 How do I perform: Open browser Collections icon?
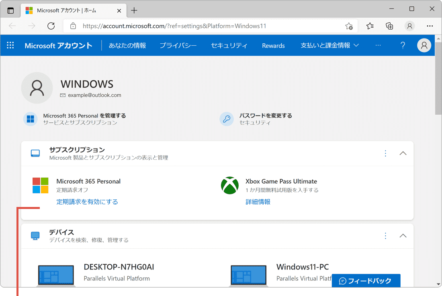coord(389,26)
